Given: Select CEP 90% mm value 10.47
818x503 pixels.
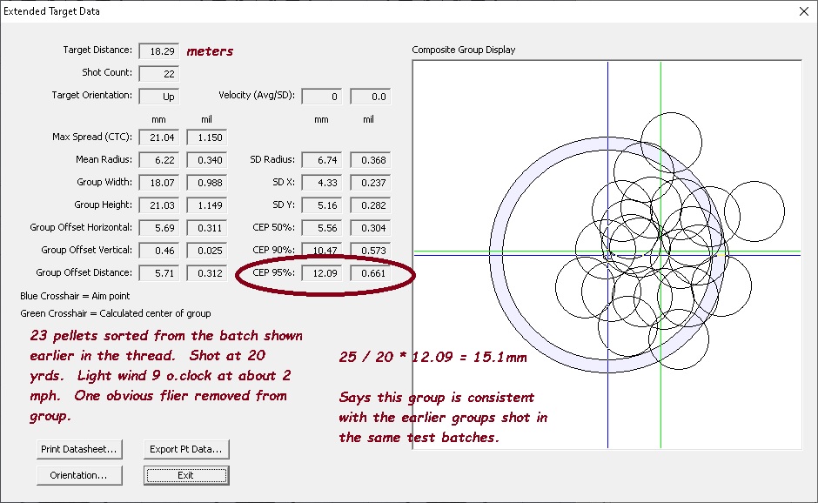Looking at the screenshot, I should pos(322,251).
